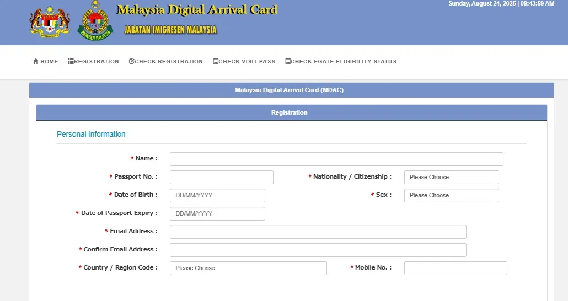Screen dimensions: 568x301
Task: Click into the Passport No. field
Action: [221, 177]
